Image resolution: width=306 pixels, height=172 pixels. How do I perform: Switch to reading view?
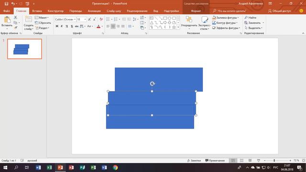click(x=250, y=161)
